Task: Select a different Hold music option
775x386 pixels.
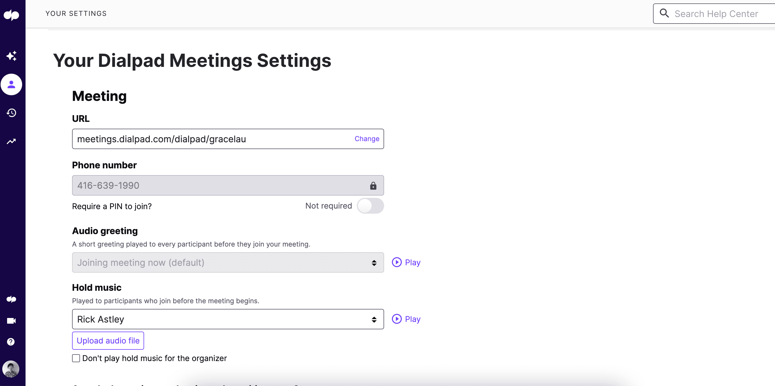Action: point(228,318)
